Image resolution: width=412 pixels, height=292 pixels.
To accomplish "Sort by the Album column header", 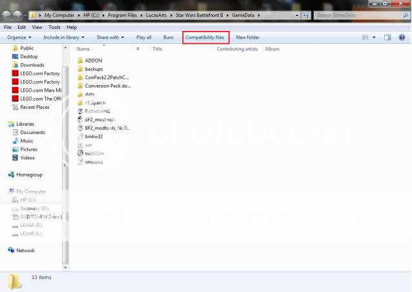I will point(272,49).
